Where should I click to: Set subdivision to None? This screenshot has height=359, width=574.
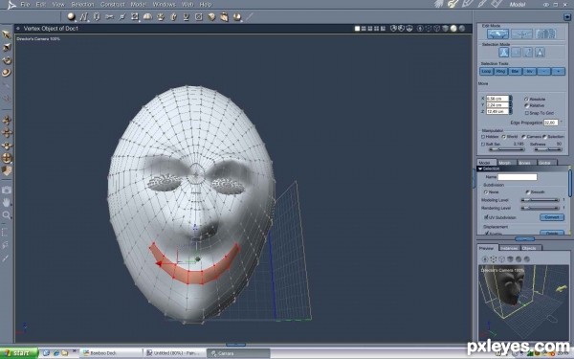click(486, 192)
